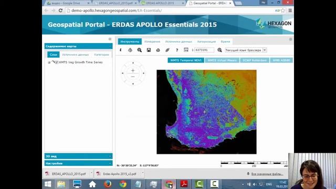Switch to ERDAS_APOLLO_2015.pdf browser tab

pyautogui.click(x=115, y=3)
